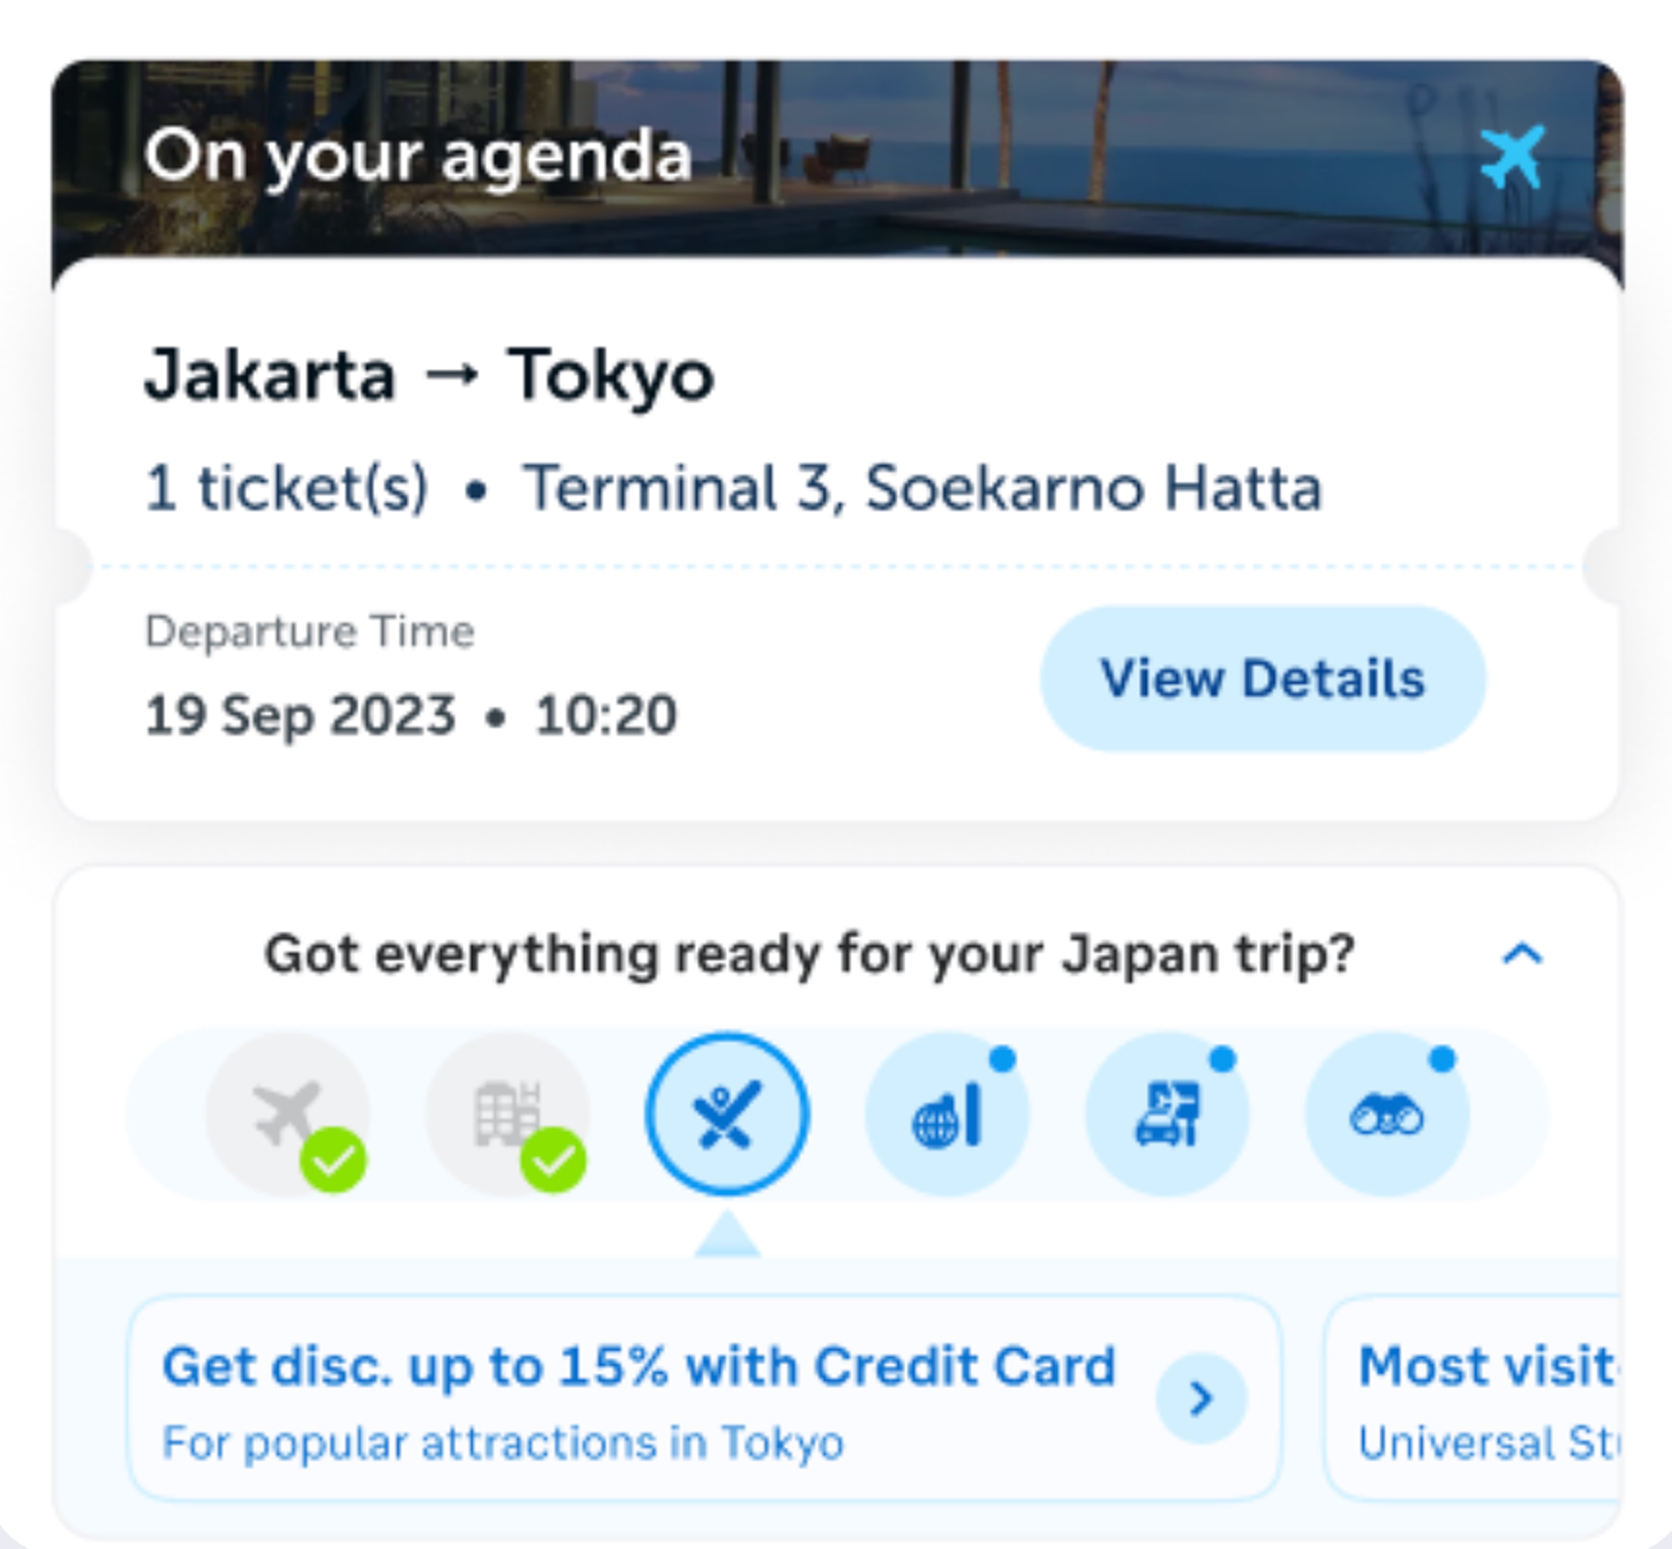The image size is (1672, 1549).
Task: Collapse the Japan trip checklist chevron
Action: (1522, 954)
